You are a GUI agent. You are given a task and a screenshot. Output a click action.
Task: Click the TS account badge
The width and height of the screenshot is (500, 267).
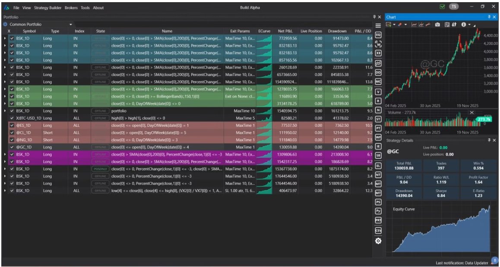click(x=453, y=7)
